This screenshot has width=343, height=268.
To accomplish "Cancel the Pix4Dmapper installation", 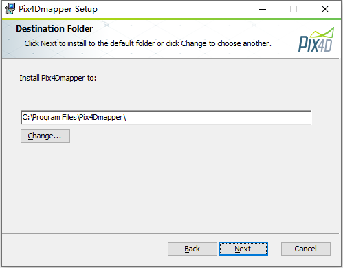I will coord(306,249).
